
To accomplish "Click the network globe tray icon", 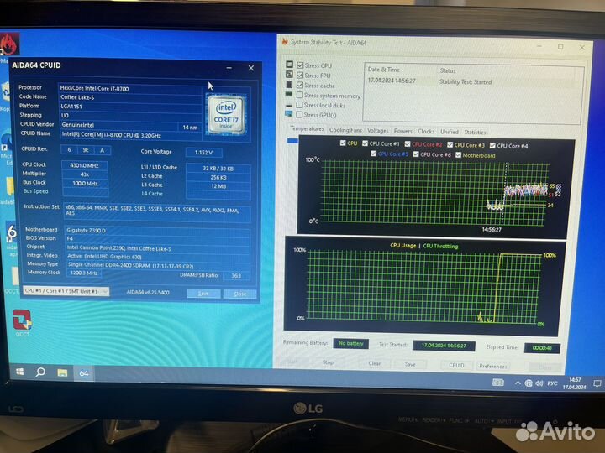I will [x=529, y=383].
